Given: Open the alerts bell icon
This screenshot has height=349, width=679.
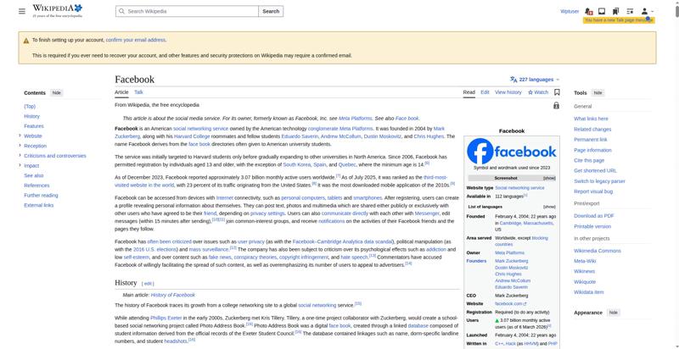Looking at the screenshot, I should [x=588, y=11].
